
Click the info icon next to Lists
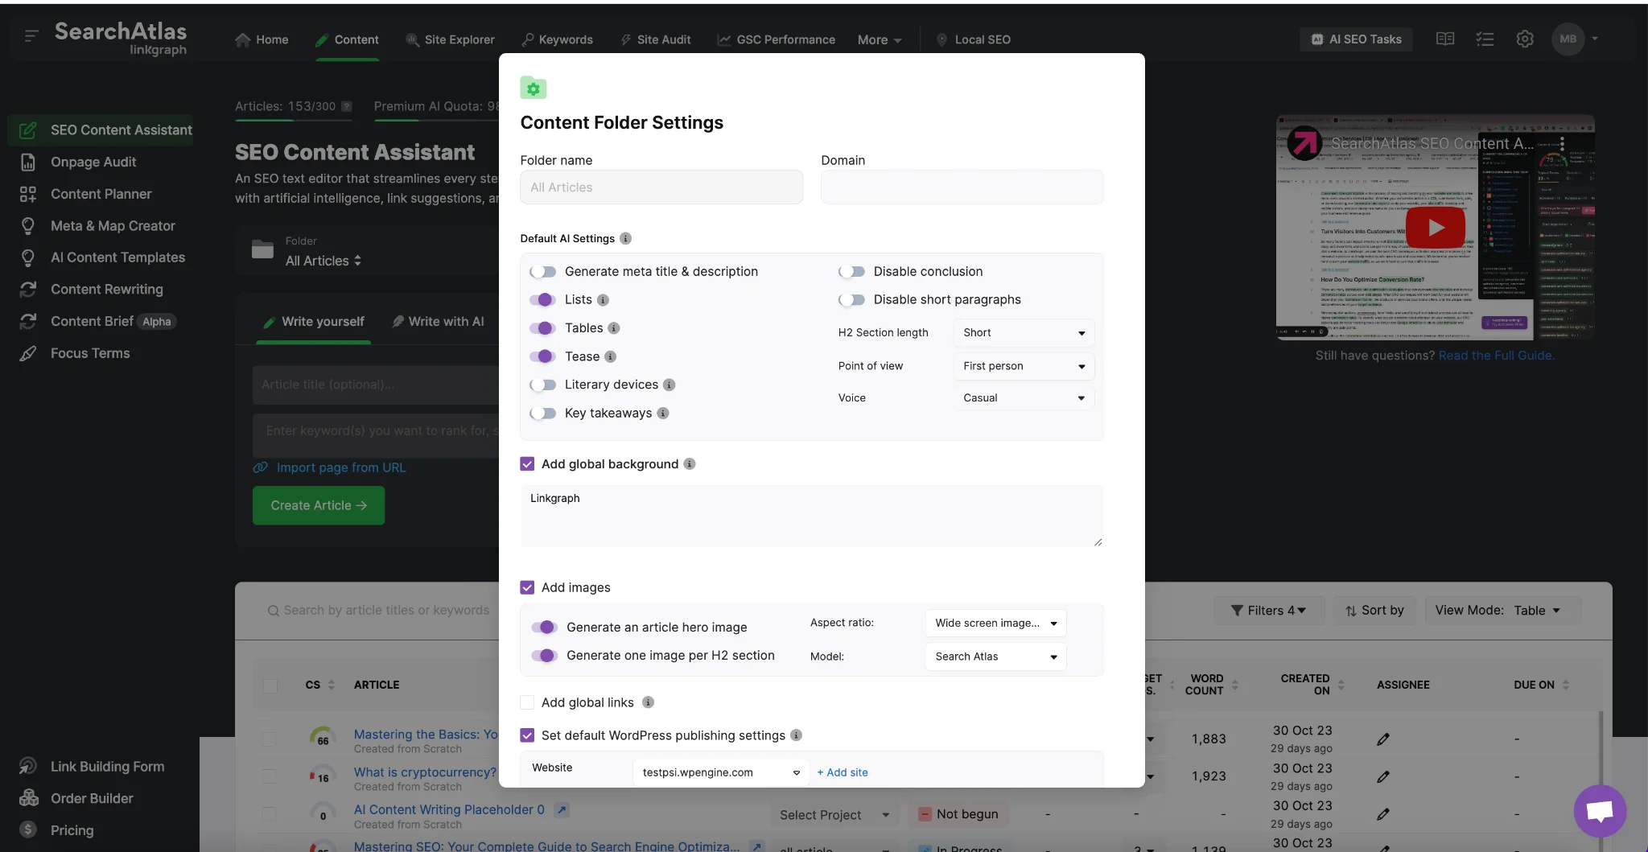603,300
